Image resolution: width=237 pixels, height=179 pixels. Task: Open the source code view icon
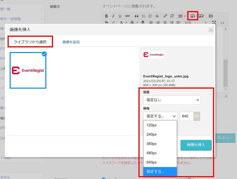click(x=222, y=23)
